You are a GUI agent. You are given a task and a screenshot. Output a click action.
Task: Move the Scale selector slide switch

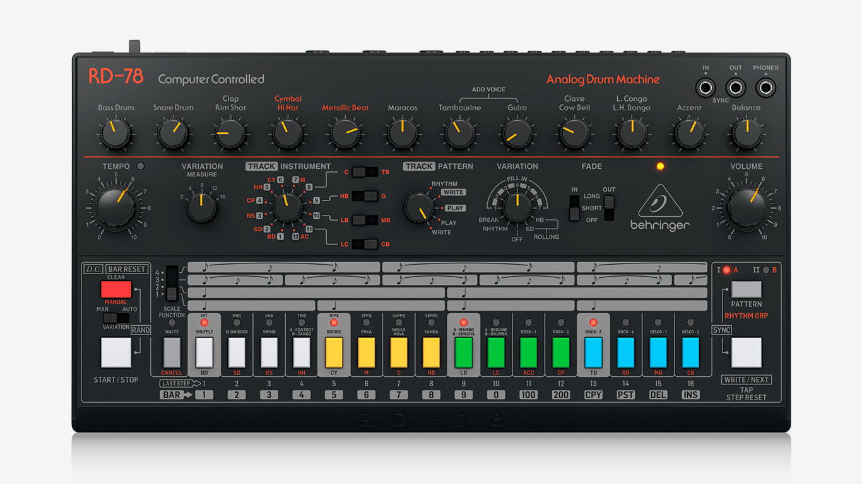172,283
